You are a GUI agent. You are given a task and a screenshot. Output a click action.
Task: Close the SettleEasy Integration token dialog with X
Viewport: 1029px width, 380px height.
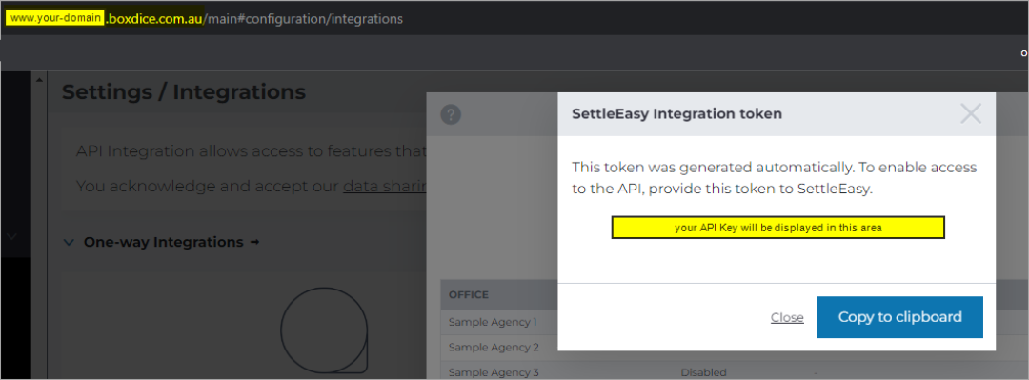[x=971, y=113]
